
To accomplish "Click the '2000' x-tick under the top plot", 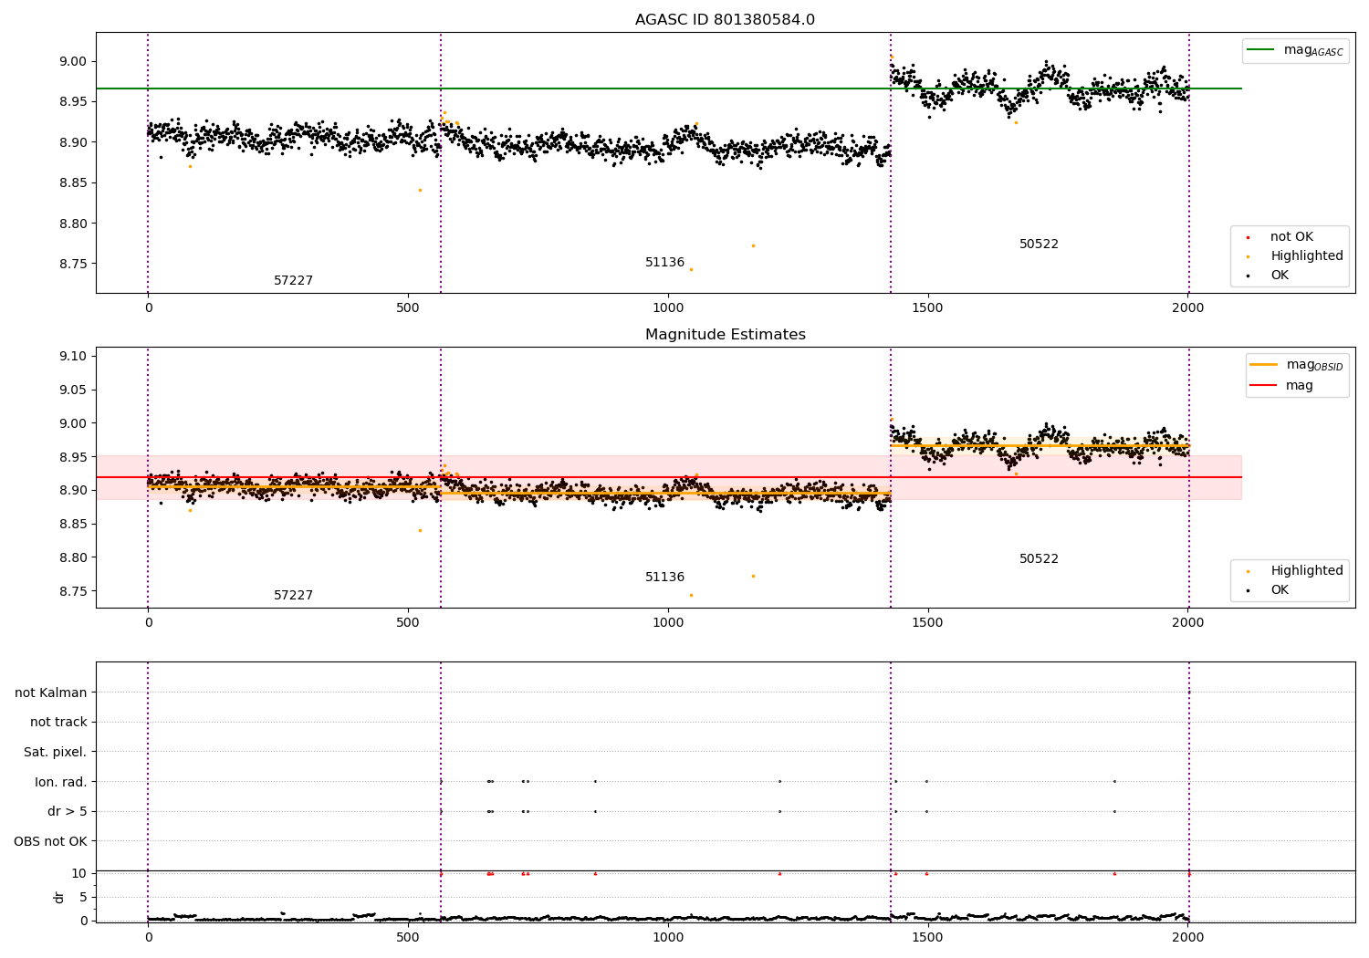I will (x=1187, y=308).
